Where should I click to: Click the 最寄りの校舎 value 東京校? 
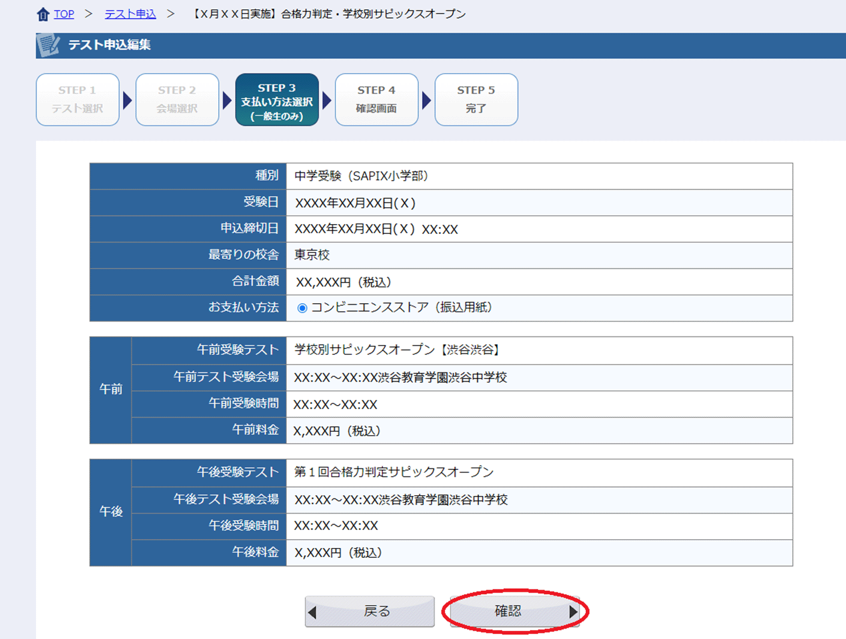[312, 255]
